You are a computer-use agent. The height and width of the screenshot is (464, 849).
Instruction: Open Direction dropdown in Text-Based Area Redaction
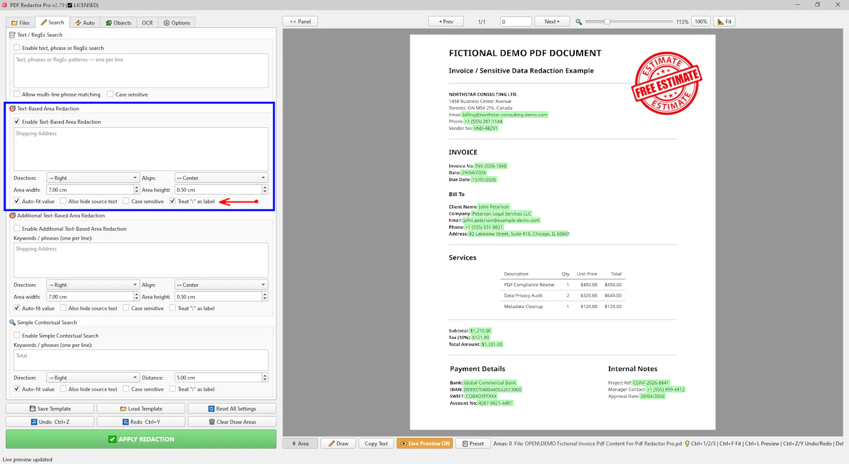pyautogui.click(x=93, y=178)
